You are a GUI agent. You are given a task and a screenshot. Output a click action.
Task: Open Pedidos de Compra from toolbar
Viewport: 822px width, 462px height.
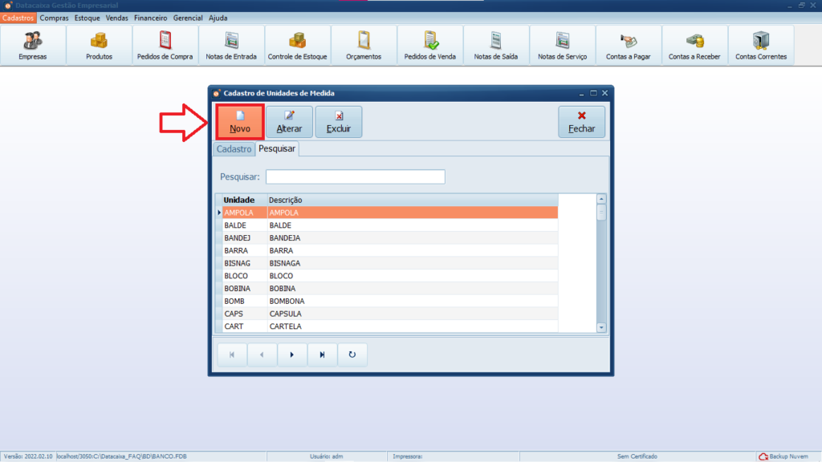pyautogui.click(x=165, y=45)
